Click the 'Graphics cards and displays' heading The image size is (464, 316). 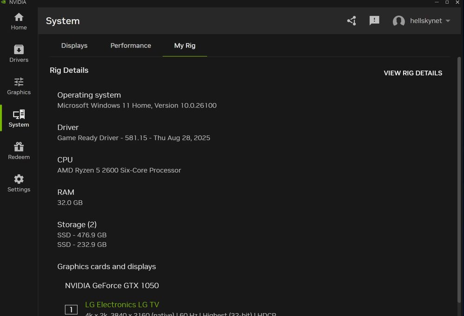pos(107,266)
